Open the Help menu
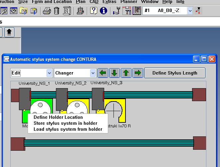220x167 pixels. 167,2
